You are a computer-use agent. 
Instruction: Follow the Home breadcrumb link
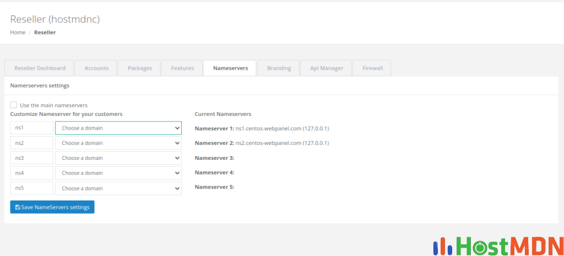(x=18, y=32)
